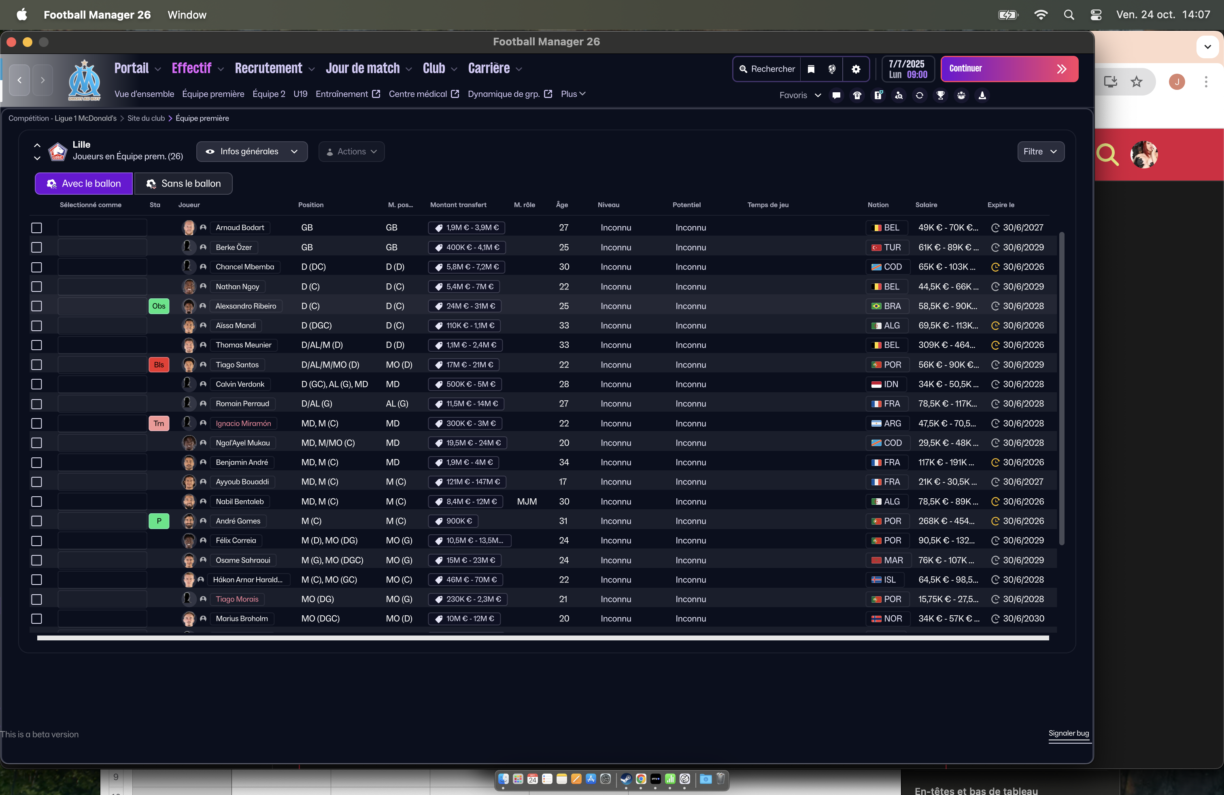Tick the checkbox for Arnaud Bodart
The height and width of the screenshot is (795, 1224).
36,228
